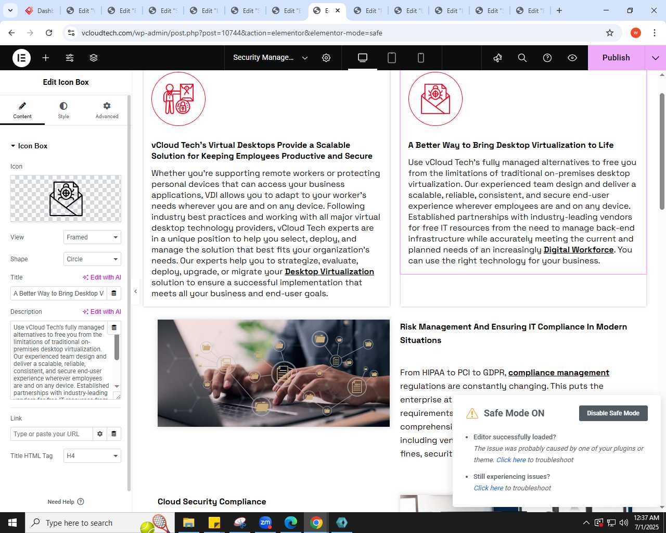Open the Shape dropdown set to Circle
The height and width of the screenshot is (533, 666).
point(92,259)
